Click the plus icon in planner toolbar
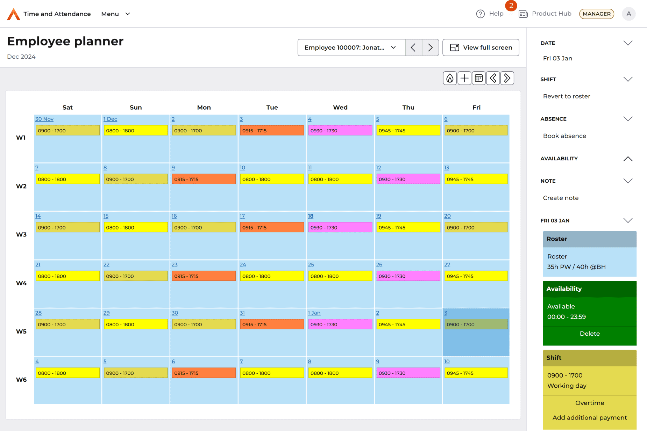Screen dimensions: 647x431 464,78
